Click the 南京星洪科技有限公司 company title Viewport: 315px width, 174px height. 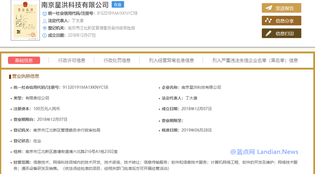coord(75,5)
